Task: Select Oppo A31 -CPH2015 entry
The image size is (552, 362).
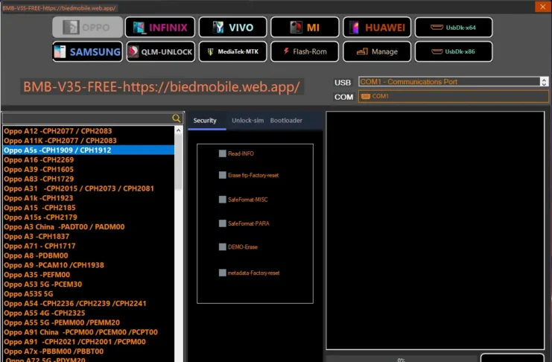Action: (x=89, y=188)
